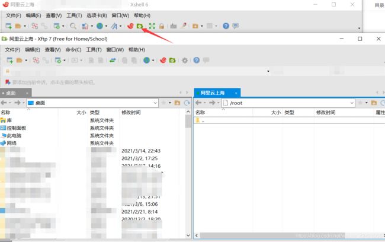Click the Find magnifier icon in Xshell
This screenshot has width=385, height=242.
coord(73,26)
